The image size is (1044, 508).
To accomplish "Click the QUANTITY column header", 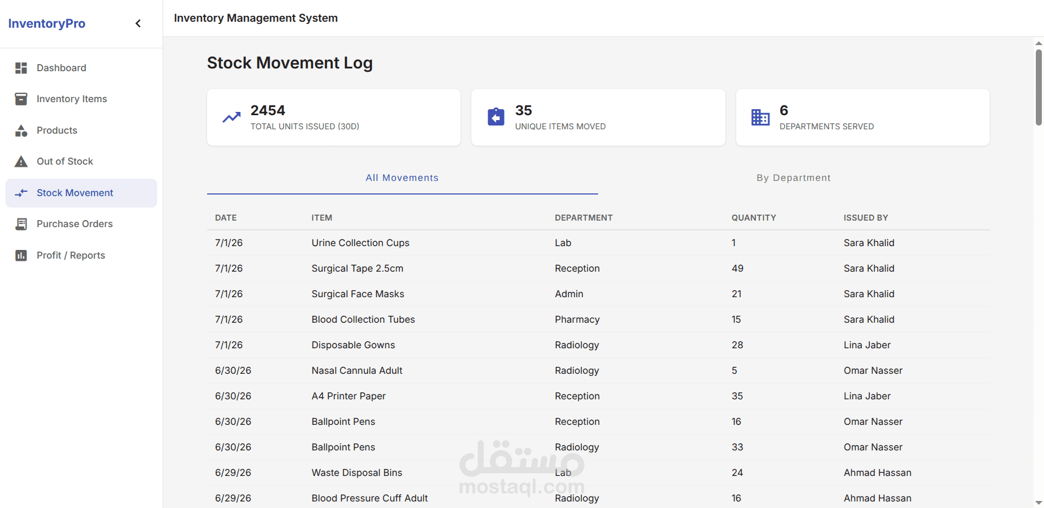I will [x=754, y=218].
